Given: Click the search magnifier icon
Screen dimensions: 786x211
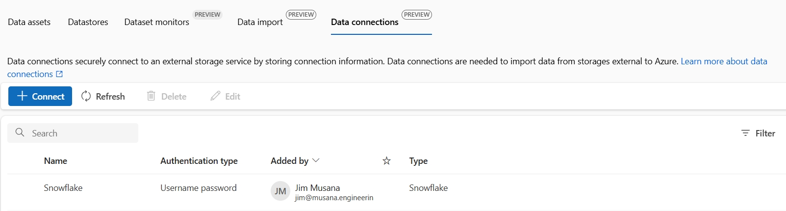Looking at the screenshot, I should [x=20, y=132].
